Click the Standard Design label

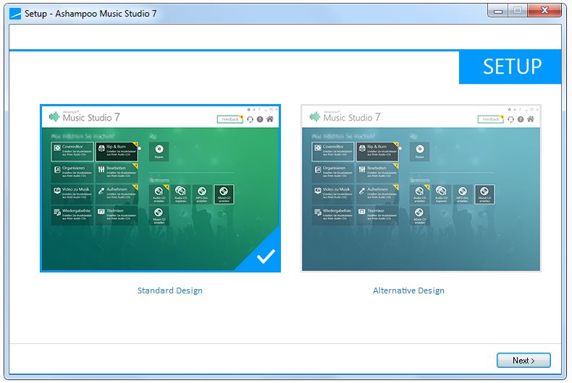coord(170,291)
